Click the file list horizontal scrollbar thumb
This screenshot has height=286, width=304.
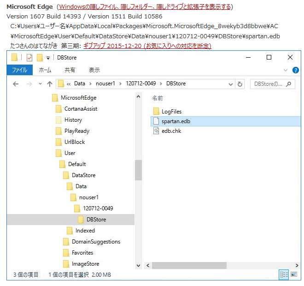coord(189,265)
